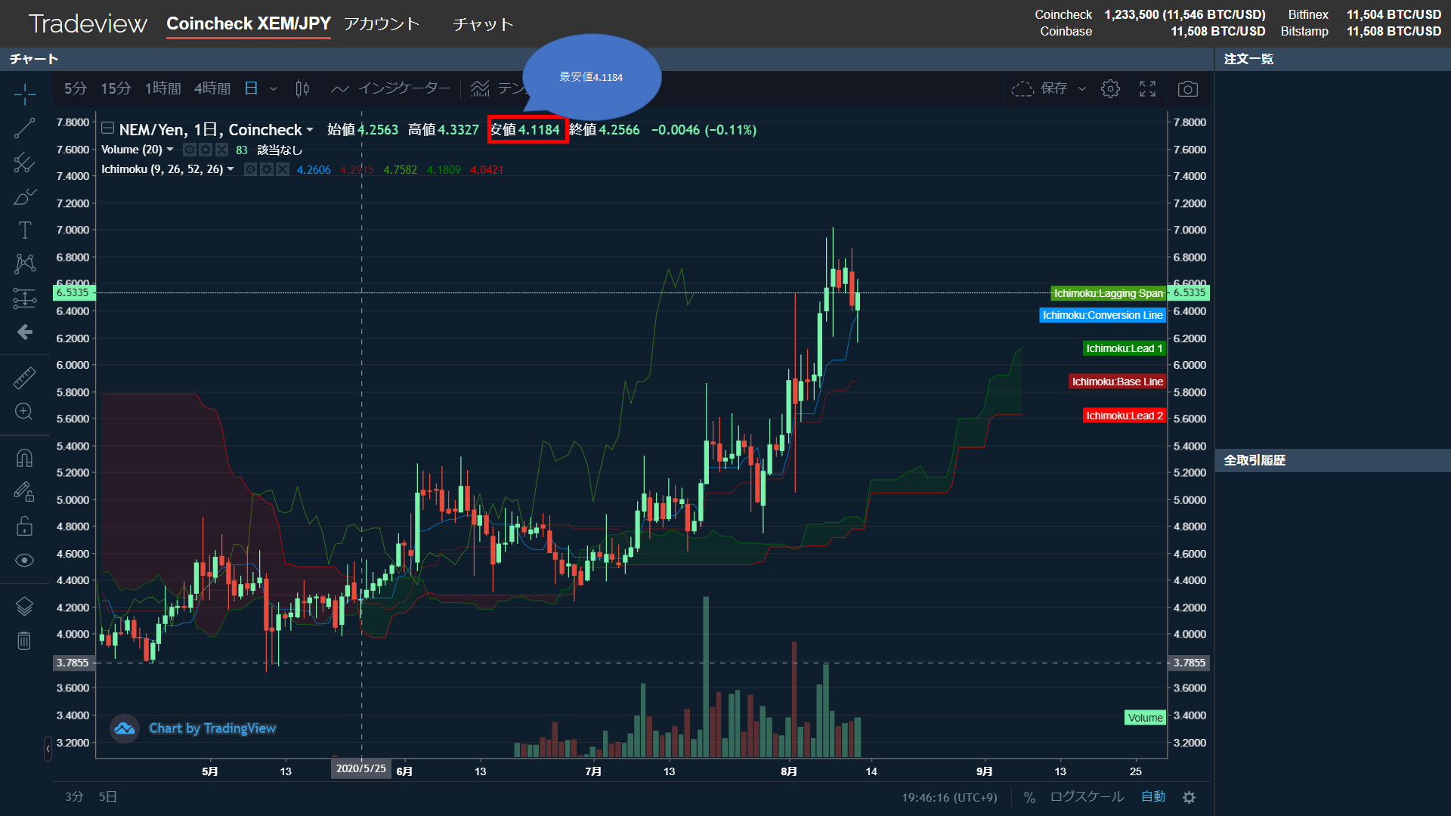
Task: Click the Ichimoku:Lagging Span label
Action: tap(1108, 293)
